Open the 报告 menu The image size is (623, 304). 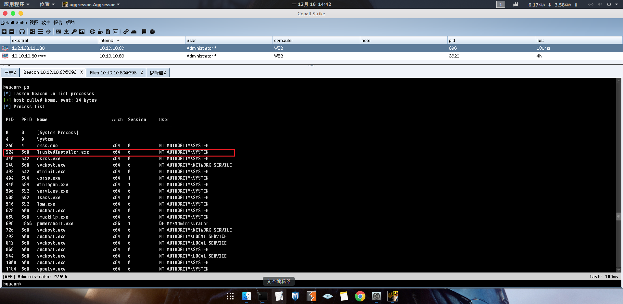click(58, 22)
